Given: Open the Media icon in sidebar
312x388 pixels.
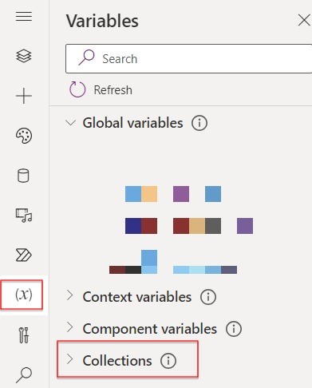Looking at the screenshot, I should (24, 216).
